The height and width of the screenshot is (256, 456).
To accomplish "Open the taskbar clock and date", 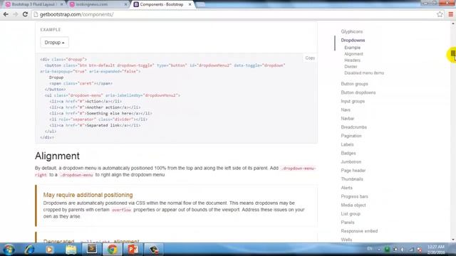I will pos(436,250).
